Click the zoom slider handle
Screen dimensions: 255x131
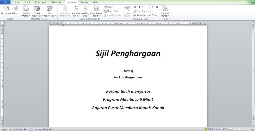(239, 129)
